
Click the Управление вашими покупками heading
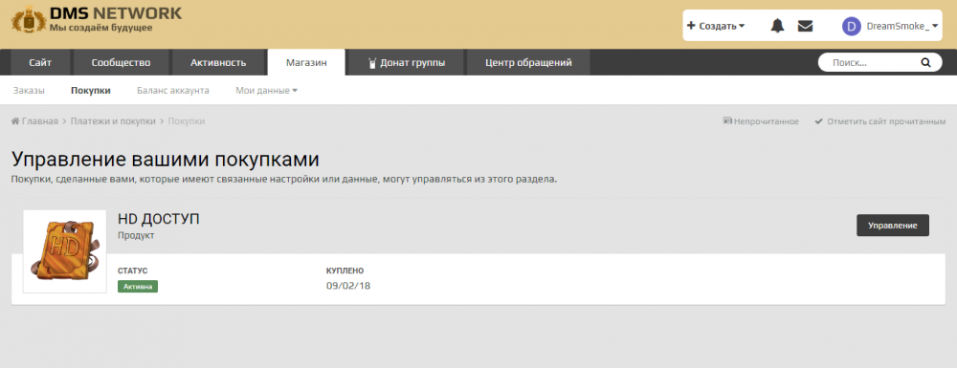tap(166, 159)
